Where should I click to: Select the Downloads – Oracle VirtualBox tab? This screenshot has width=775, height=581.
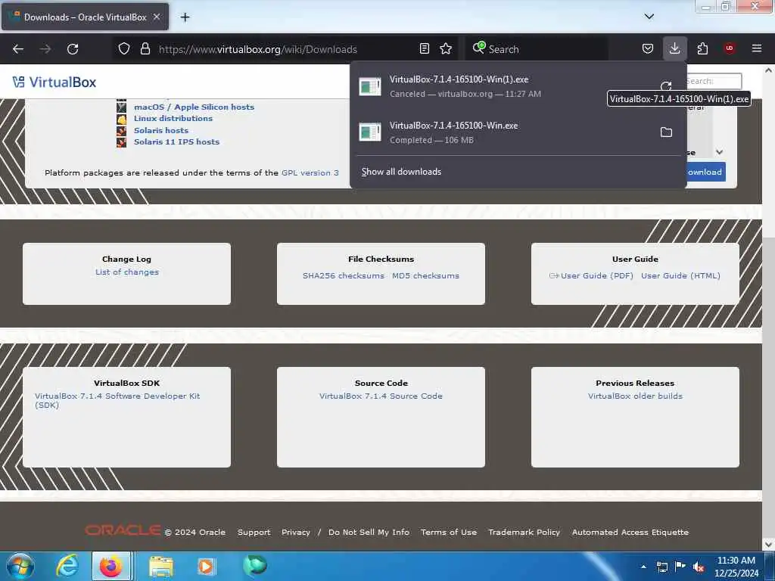tap(85, 17)
